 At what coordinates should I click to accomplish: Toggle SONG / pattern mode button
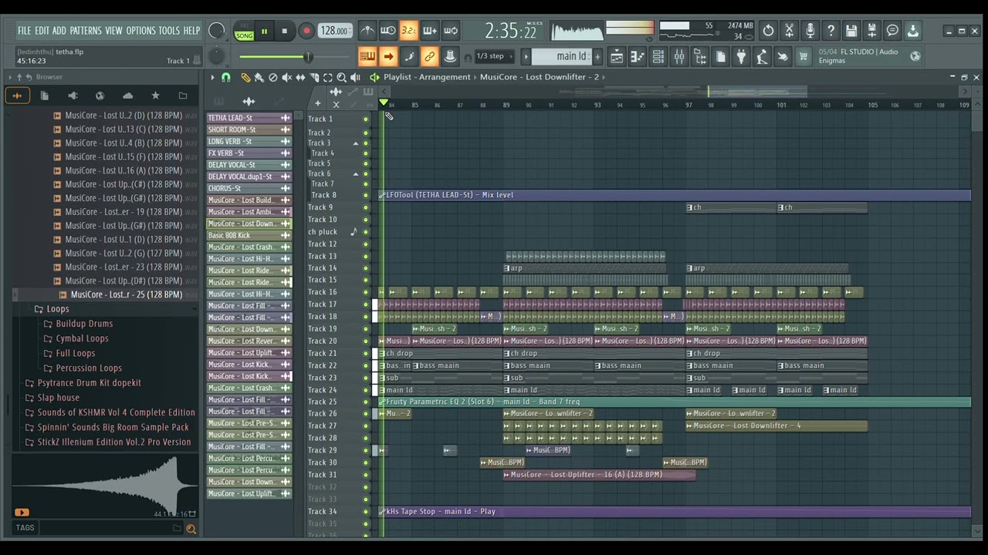click(245, 32)
